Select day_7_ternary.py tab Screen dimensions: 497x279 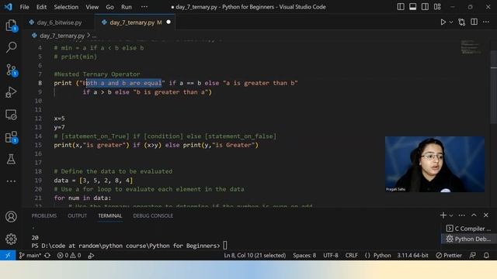pos(132,22)
